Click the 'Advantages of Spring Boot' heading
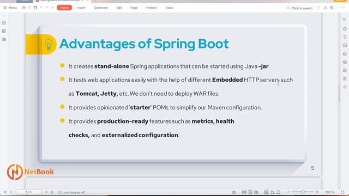Viewport: 349px width, 196px height. coord(144,44)
